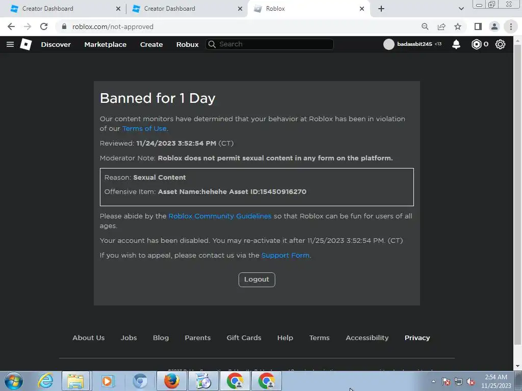Select the Roblox browser tab
The image size is (522, 391).
pyautogui.click(x=308, y=9)
